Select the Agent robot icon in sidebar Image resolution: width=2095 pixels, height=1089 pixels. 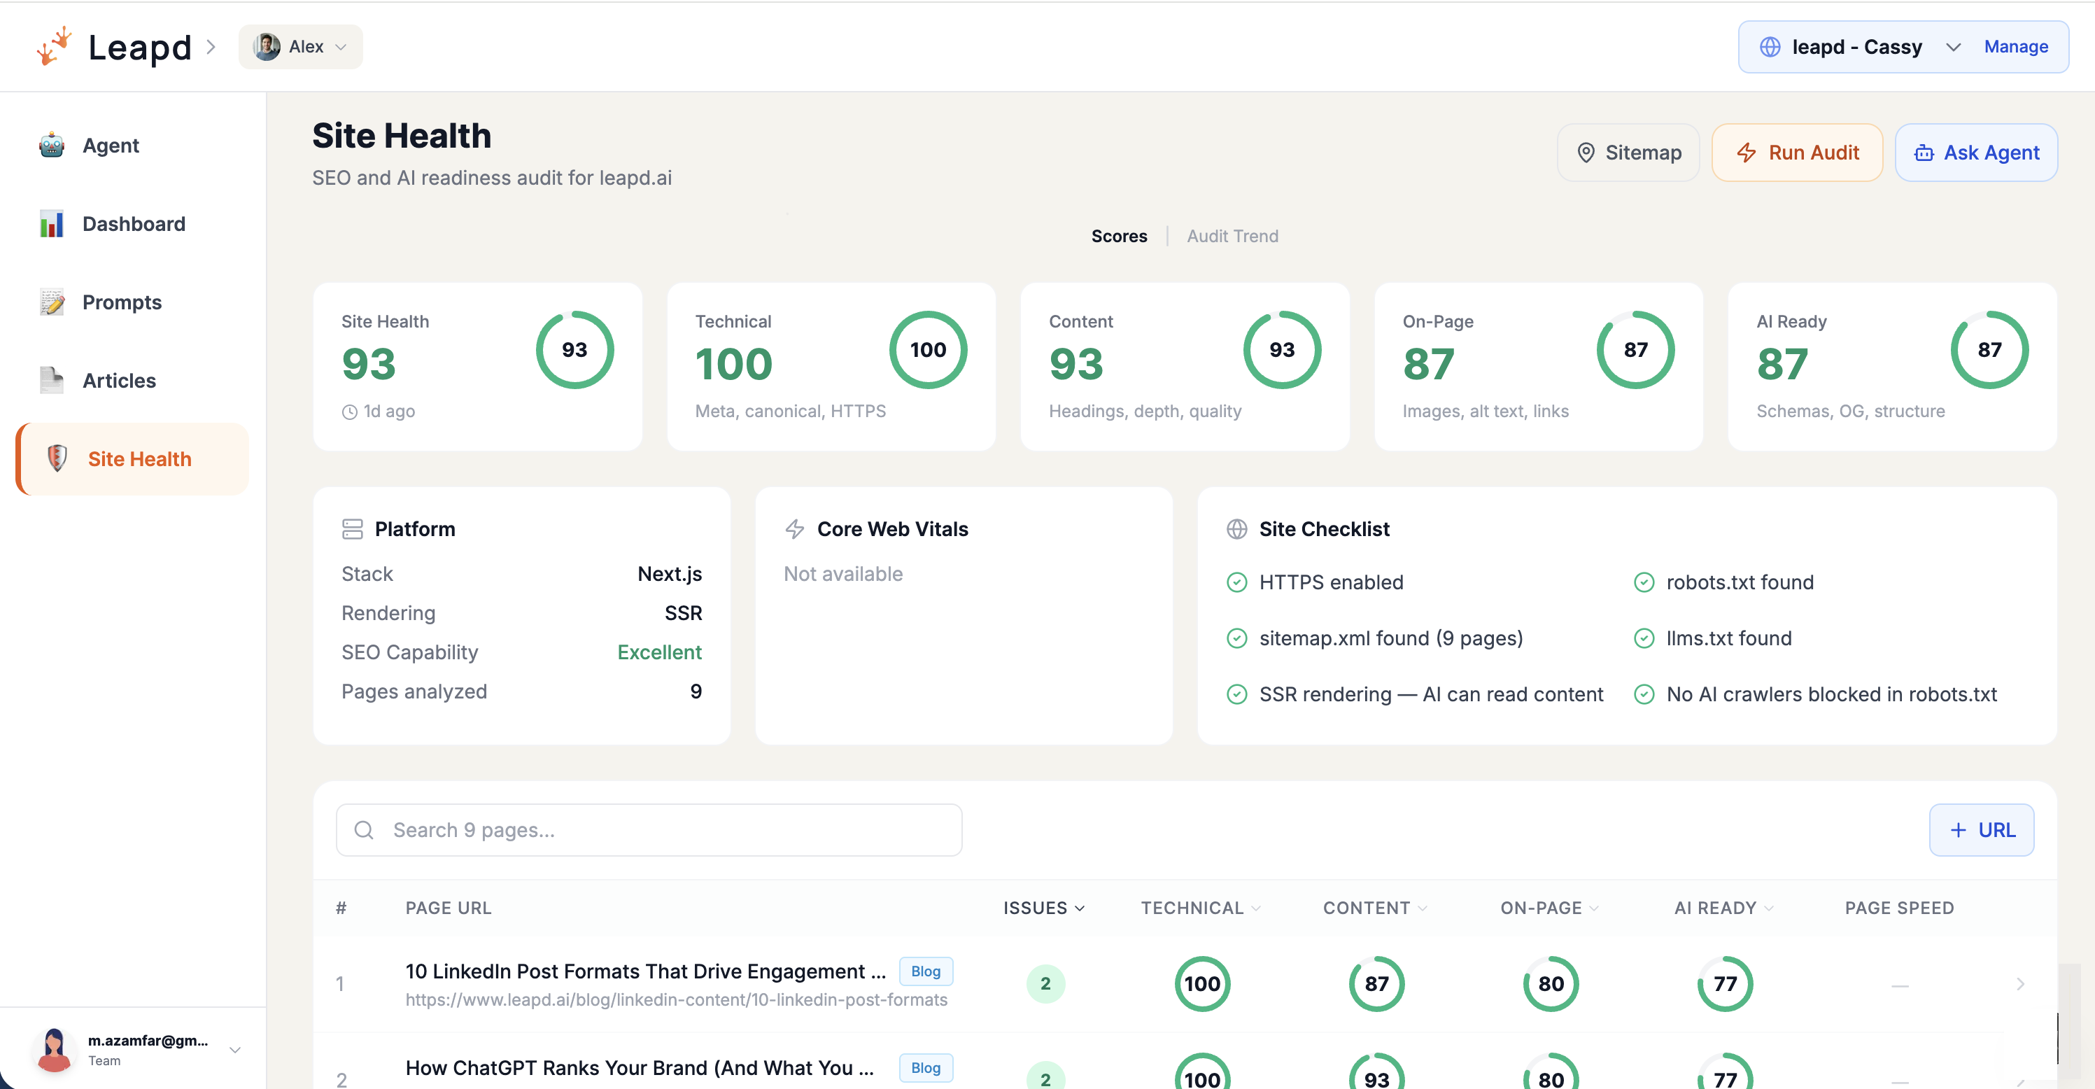(52, 145)
